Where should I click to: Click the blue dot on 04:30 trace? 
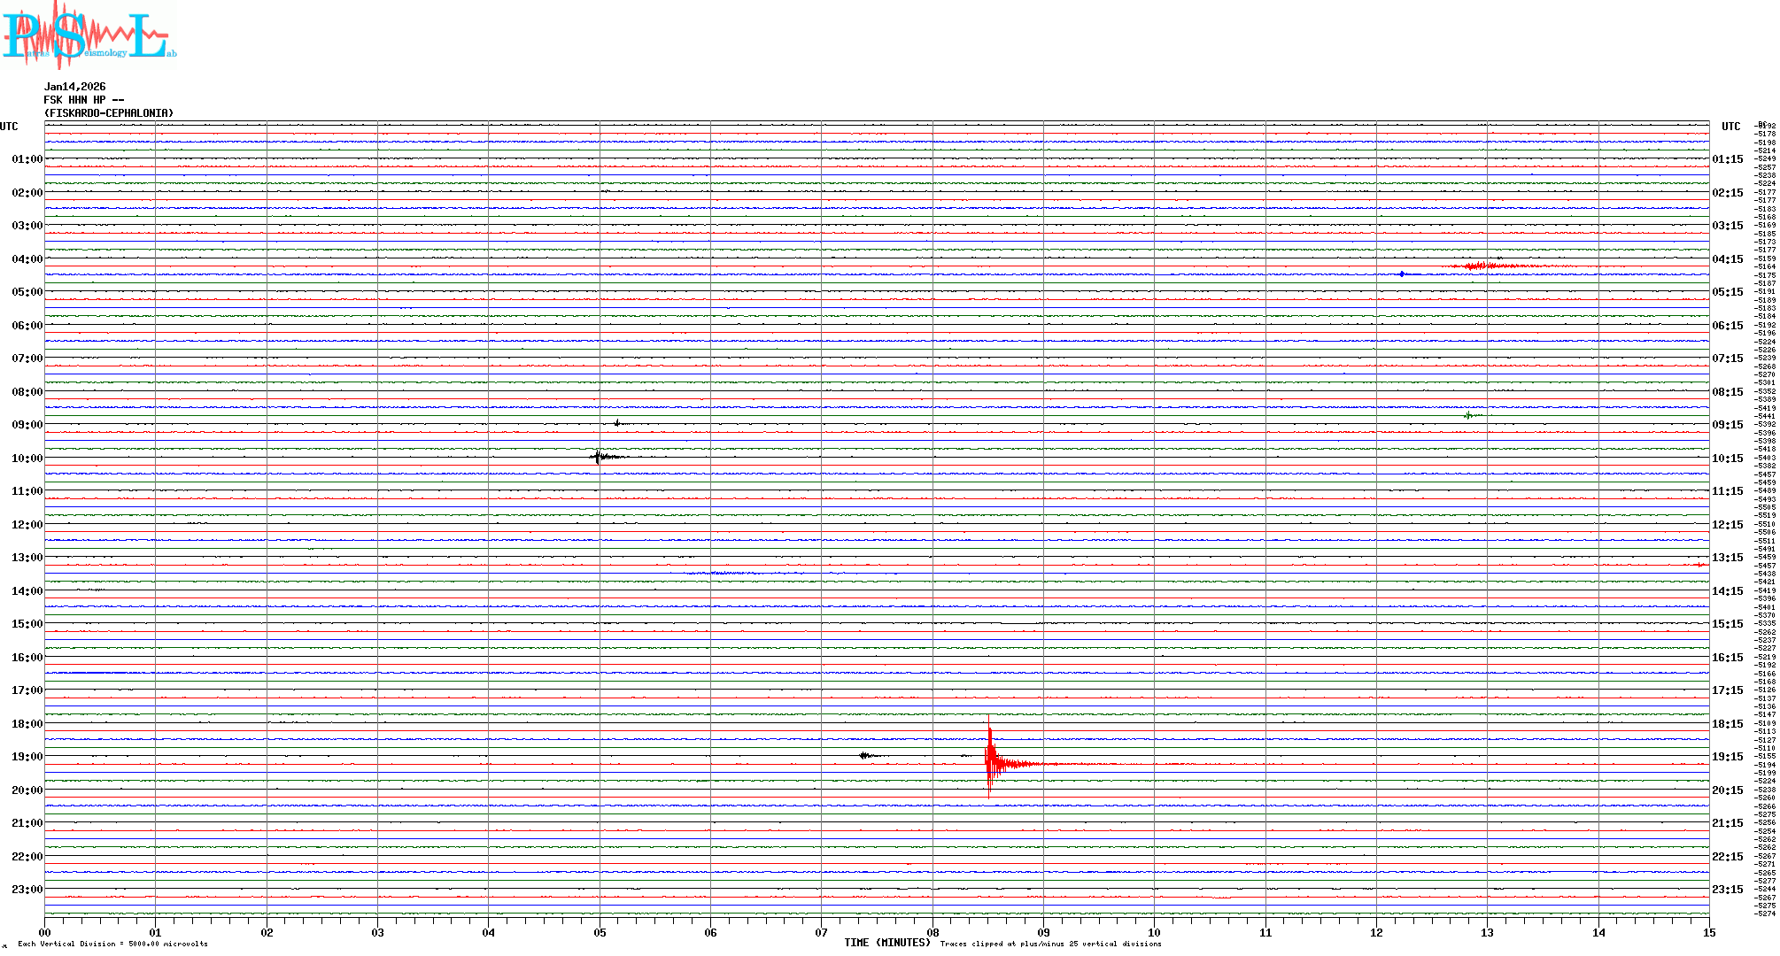click(1402, 274)
